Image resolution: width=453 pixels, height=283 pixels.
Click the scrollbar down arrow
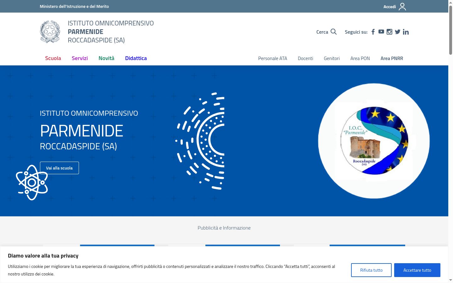point(450,280)
